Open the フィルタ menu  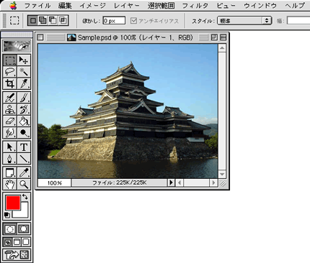[x=195, y=5]
